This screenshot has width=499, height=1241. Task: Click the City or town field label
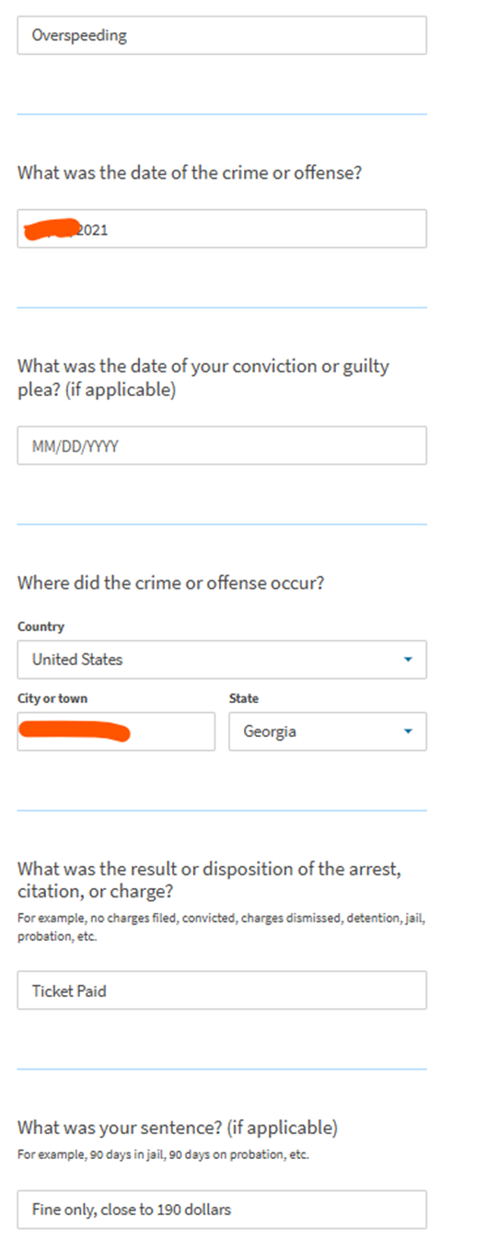pyautogui.click(x=52, y=698)
